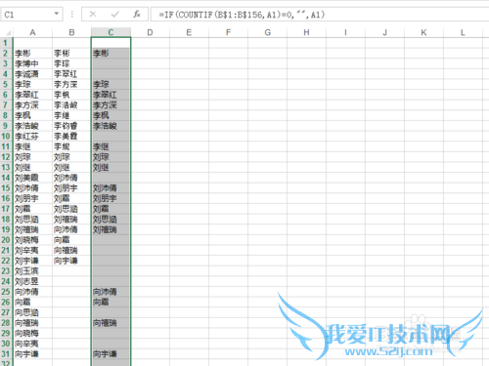Click cell C25 containing 向沛倩
This screenshot has height=366, width=489.
111,292
